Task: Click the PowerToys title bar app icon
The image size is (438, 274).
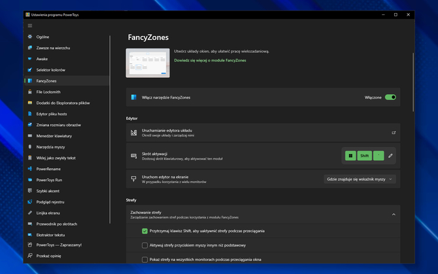Action: click(x=27, y=14)
